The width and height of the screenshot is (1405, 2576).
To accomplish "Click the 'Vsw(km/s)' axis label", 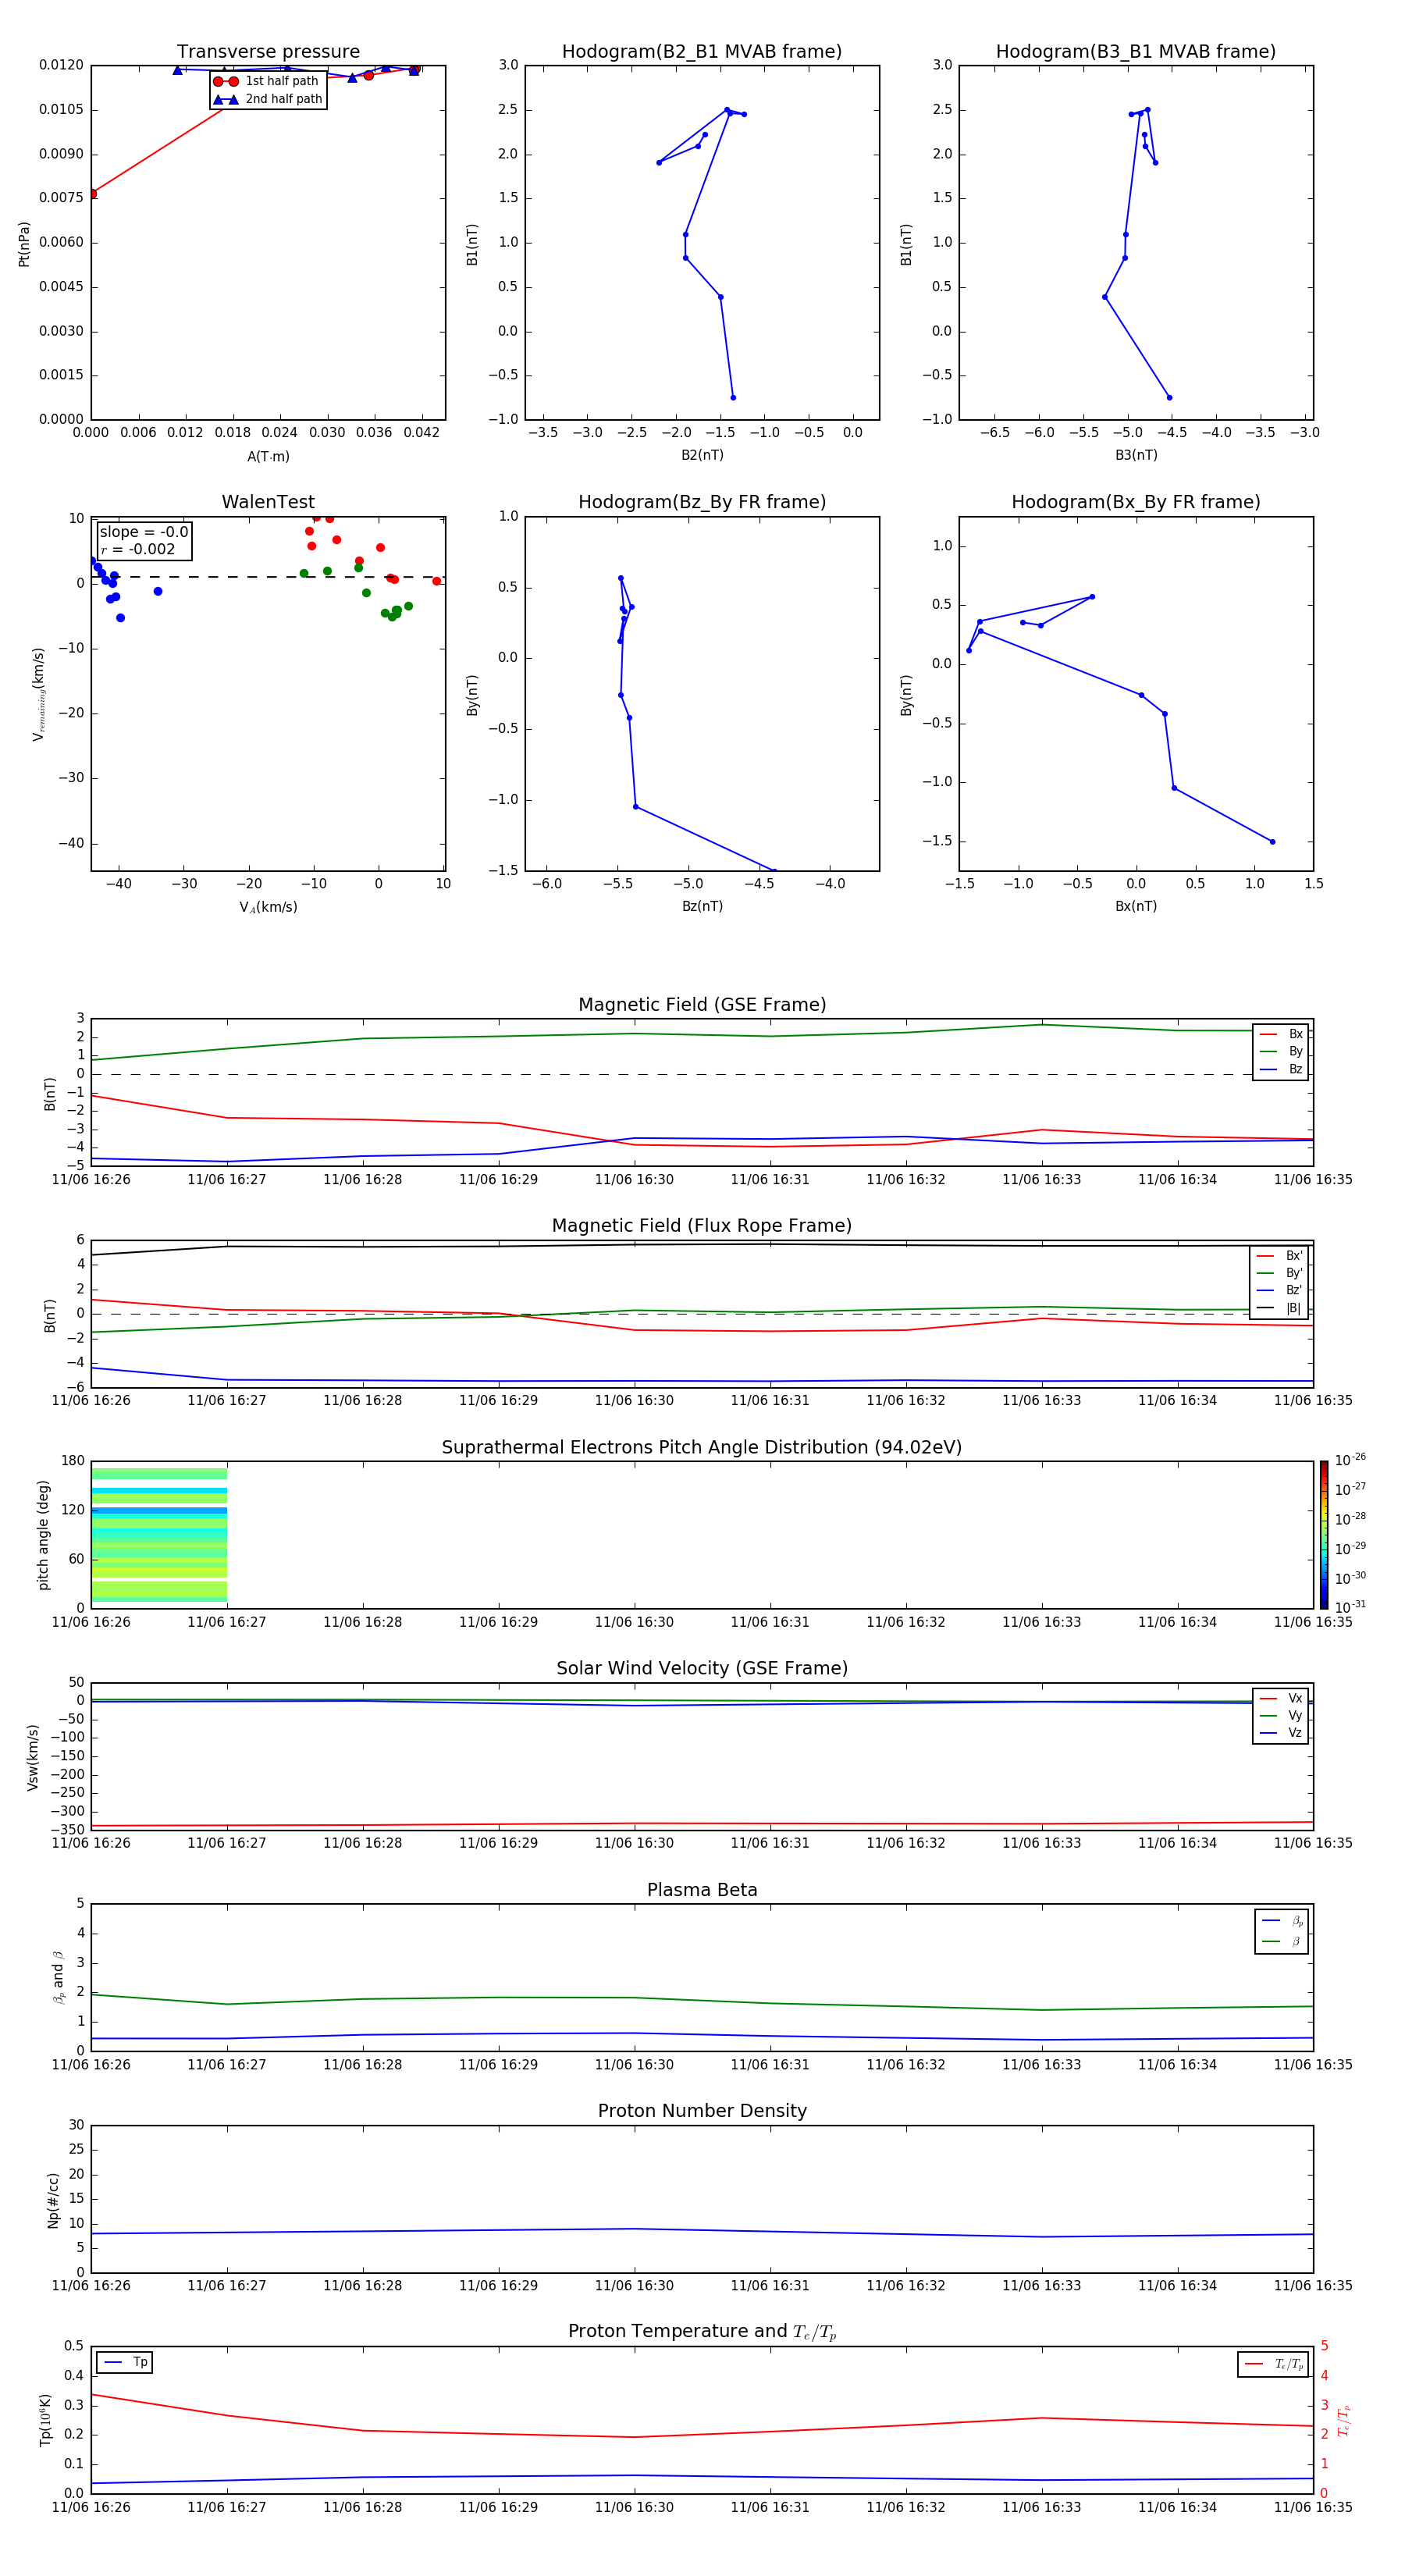I will [32, 1757].
